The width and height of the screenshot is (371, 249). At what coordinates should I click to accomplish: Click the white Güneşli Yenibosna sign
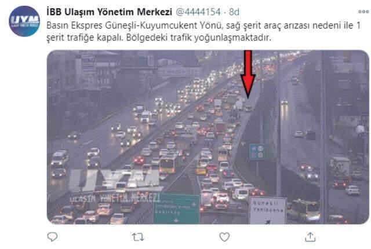click(268, 210)
